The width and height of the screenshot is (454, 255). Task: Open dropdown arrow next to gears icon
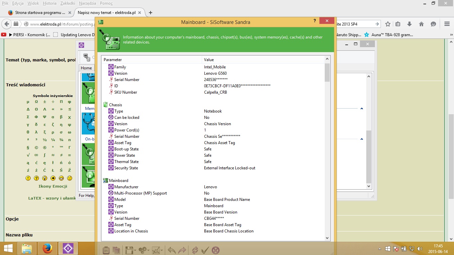tap(149, 250)
